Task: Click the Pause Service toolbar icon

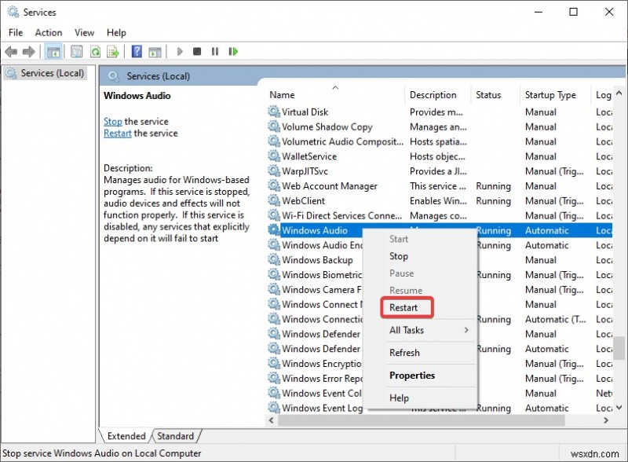Action: coord(215,51)
